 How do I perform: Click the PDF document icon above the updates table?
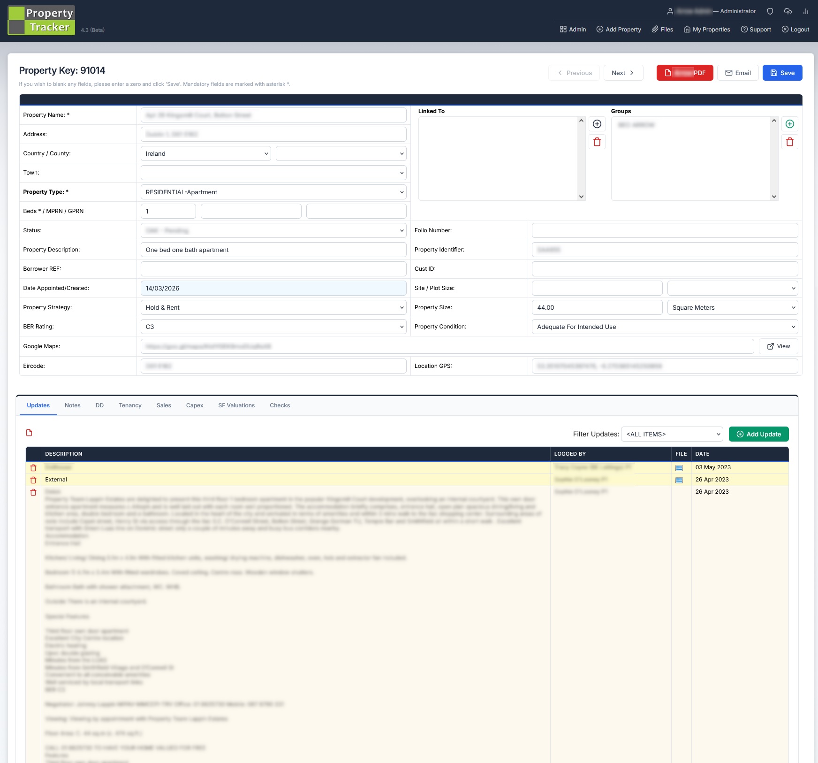coord(29,433)
